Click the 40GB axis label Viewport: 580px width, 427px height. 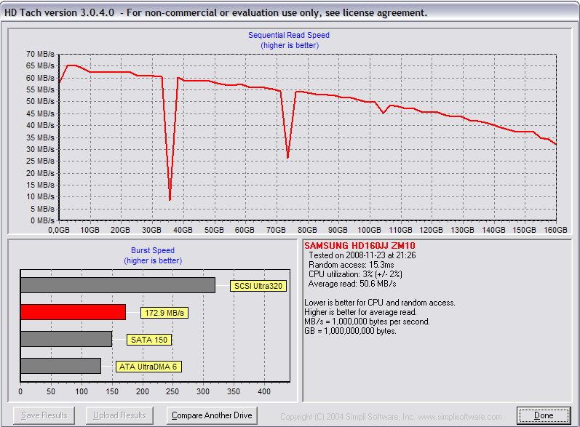(183, 230)
